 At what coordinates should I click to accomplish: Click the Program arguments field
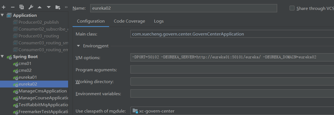232,70
